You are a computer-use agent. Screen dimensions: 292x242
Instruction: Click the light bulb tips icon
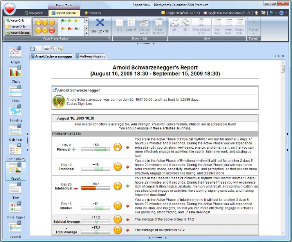pyautogui.click(x=256, y=13)
